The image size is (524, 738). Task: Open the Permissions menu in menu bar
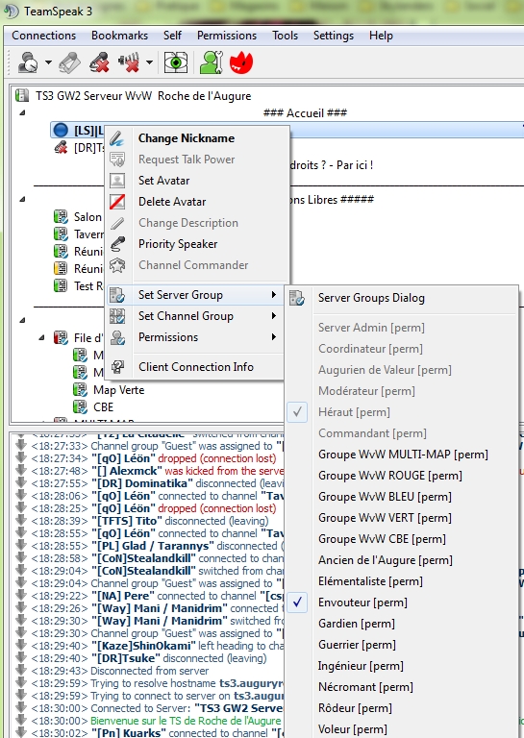(x=227, y=36)
